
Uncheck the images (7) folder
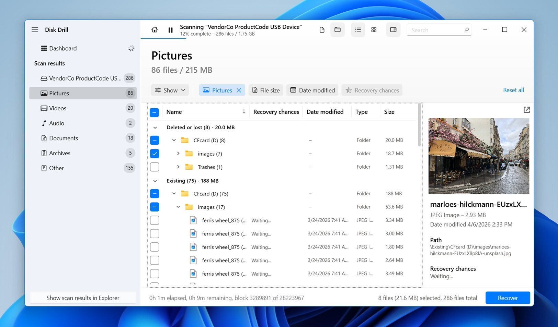(x=155, y=154)
